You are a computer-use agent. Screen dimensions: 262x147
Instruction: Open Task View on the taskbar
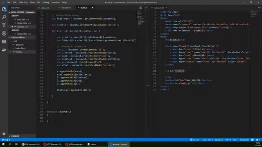point(16,144)
